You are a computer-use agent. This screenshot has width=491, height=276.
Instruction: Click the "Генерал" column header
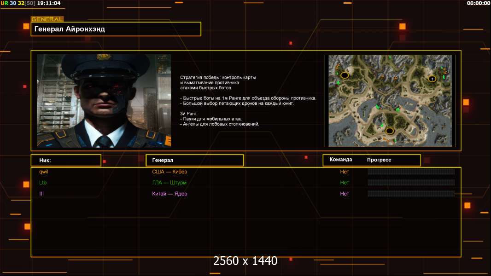click(x=195, y=161)
